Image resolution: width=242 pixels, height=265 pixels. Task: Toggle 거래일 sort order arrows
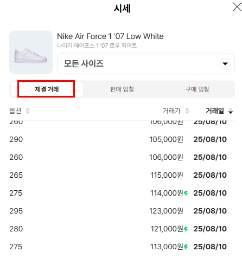pos(231,111)
